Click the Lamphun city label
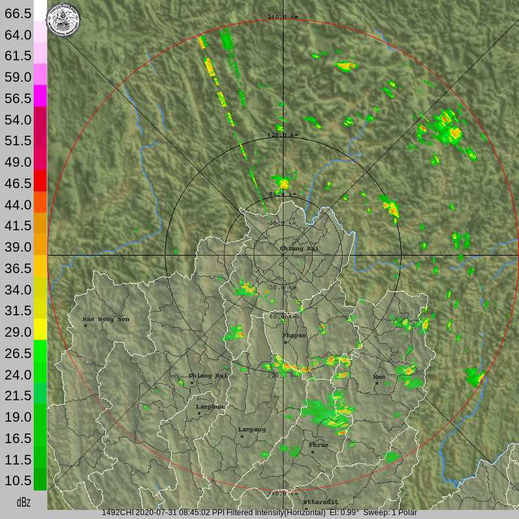This screenshot has width=519, height=519. coord(210,407)
